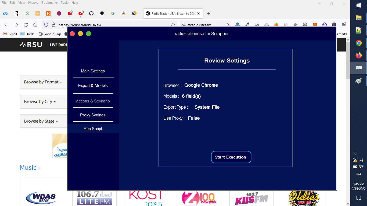Click the browser home icon

[x=35, y=24]
